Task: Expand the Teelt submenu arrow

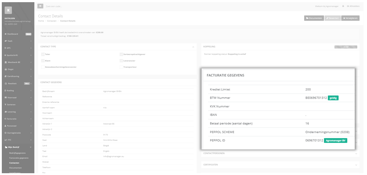Action: 31,41
